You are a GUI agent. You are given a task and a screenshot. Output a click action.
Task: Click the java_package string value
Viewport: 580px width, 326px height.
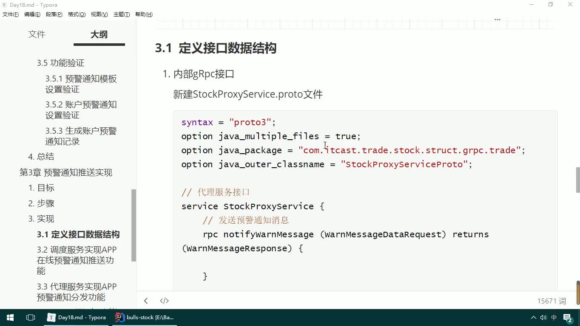[x=409, y=150]
